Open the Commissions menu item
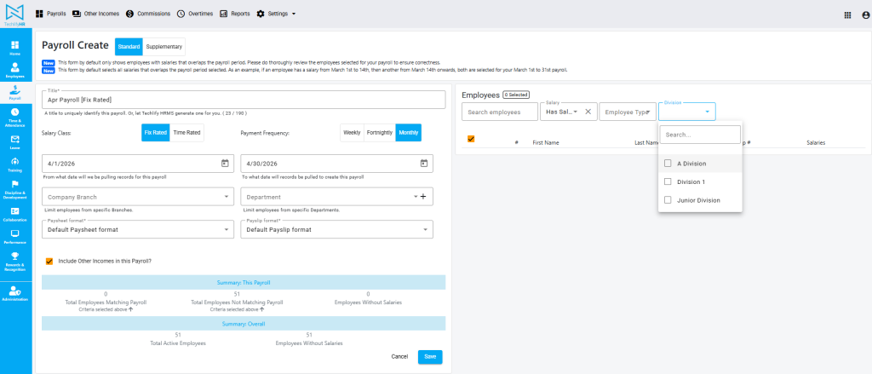The height and width of the screenshot is (374, 872). (148, 14)
